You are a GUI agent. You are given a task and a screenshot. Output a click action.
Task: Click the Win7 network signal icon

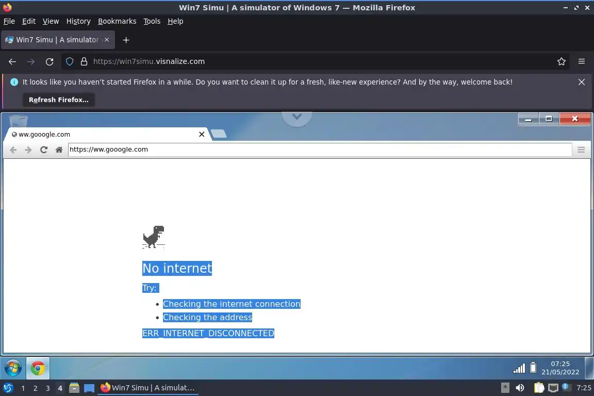(519, 368)
